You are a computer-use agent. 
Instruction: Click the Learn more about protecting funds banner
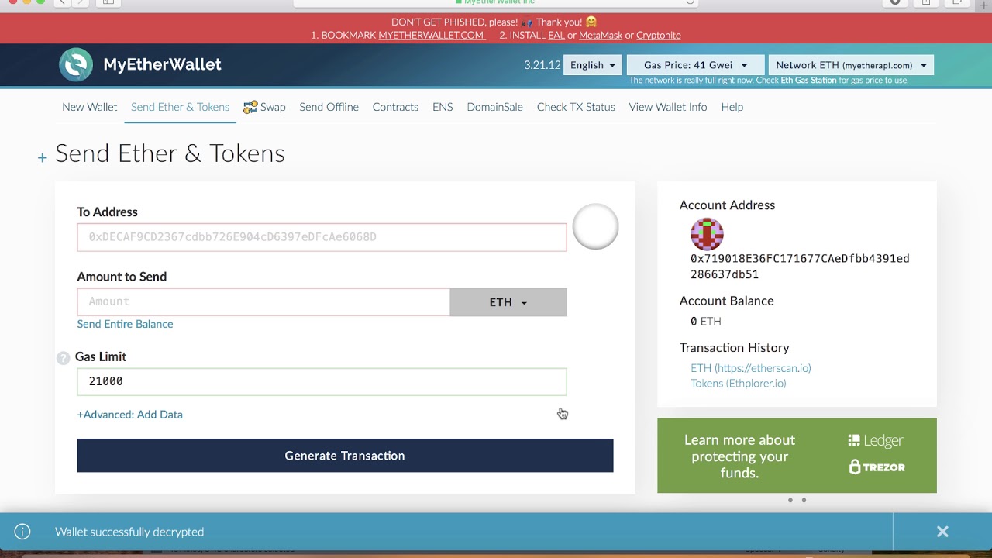(x=797, y=456)
